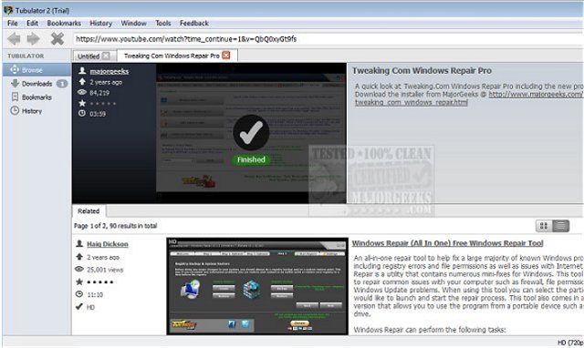Click the YouTube URL address field
The width and height of the screenshot is (584, 348).
point(328,38)
